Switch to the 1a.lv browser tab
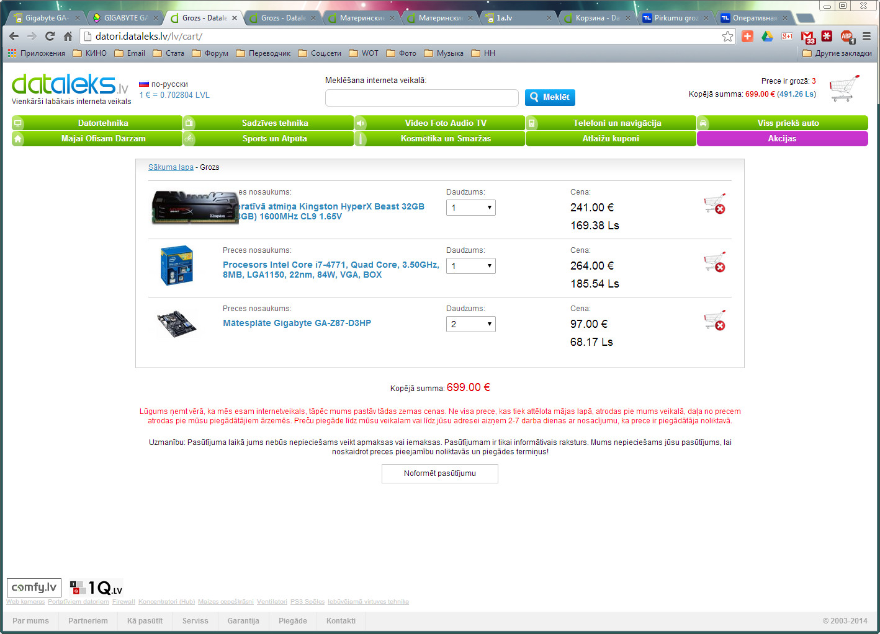Viewport: 880px width, 634px height. tap(516, 18)
